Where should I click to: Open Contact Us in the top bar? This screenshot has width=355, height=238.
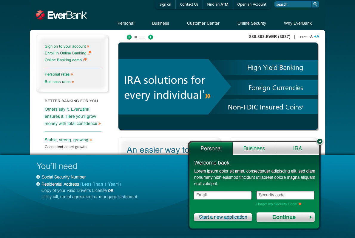coord(189,4)
